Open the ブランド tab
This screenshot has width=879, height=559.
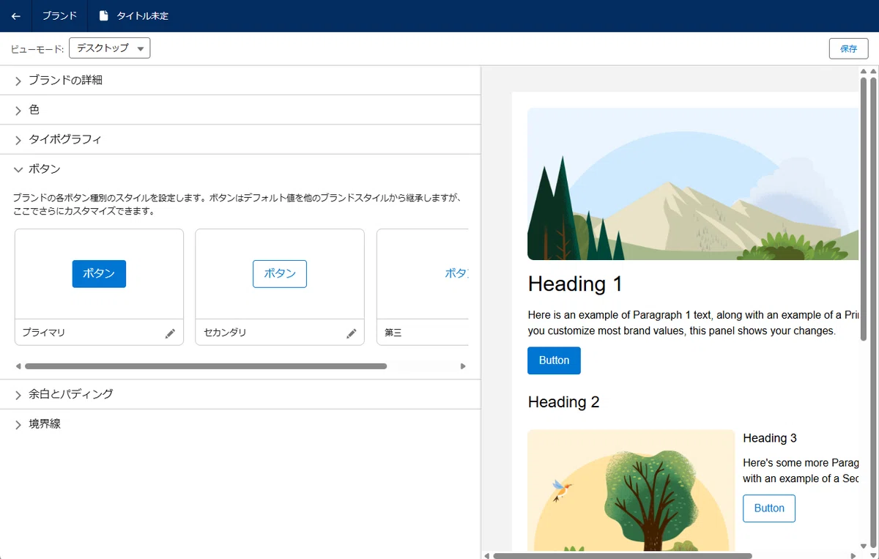(x=59, y=15)
